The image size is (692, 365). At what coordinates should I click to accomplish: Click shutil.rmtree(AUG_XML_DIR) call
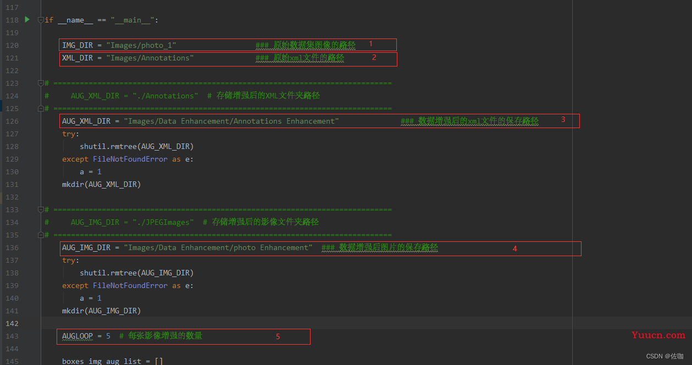137,146
